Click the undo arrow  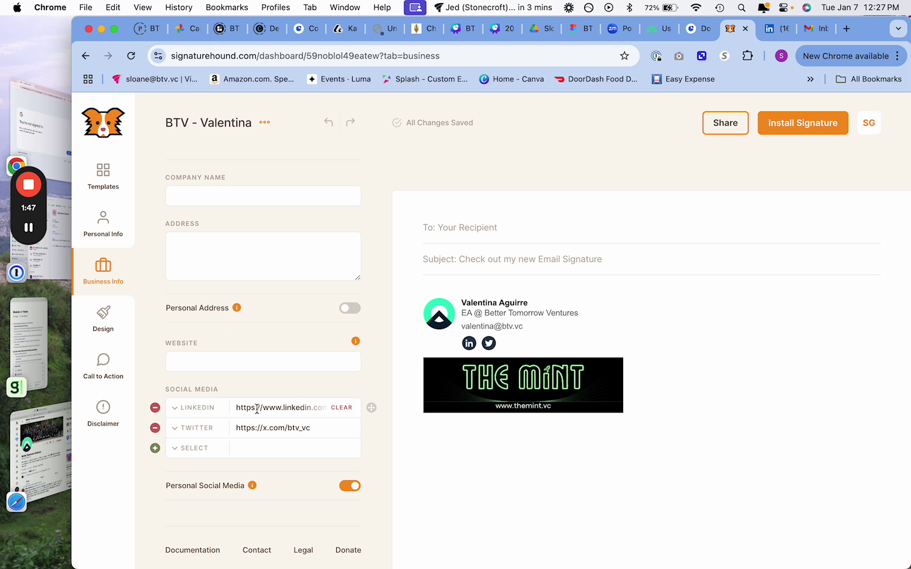click(x=328, y=122)
